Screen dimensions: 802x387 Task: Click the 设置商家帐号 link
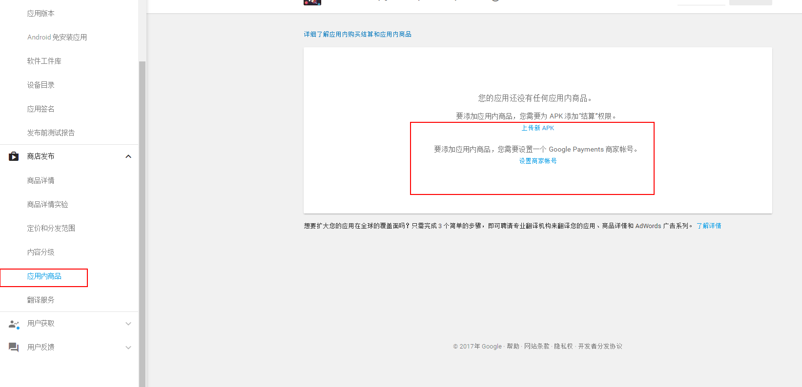pos(538,161)
